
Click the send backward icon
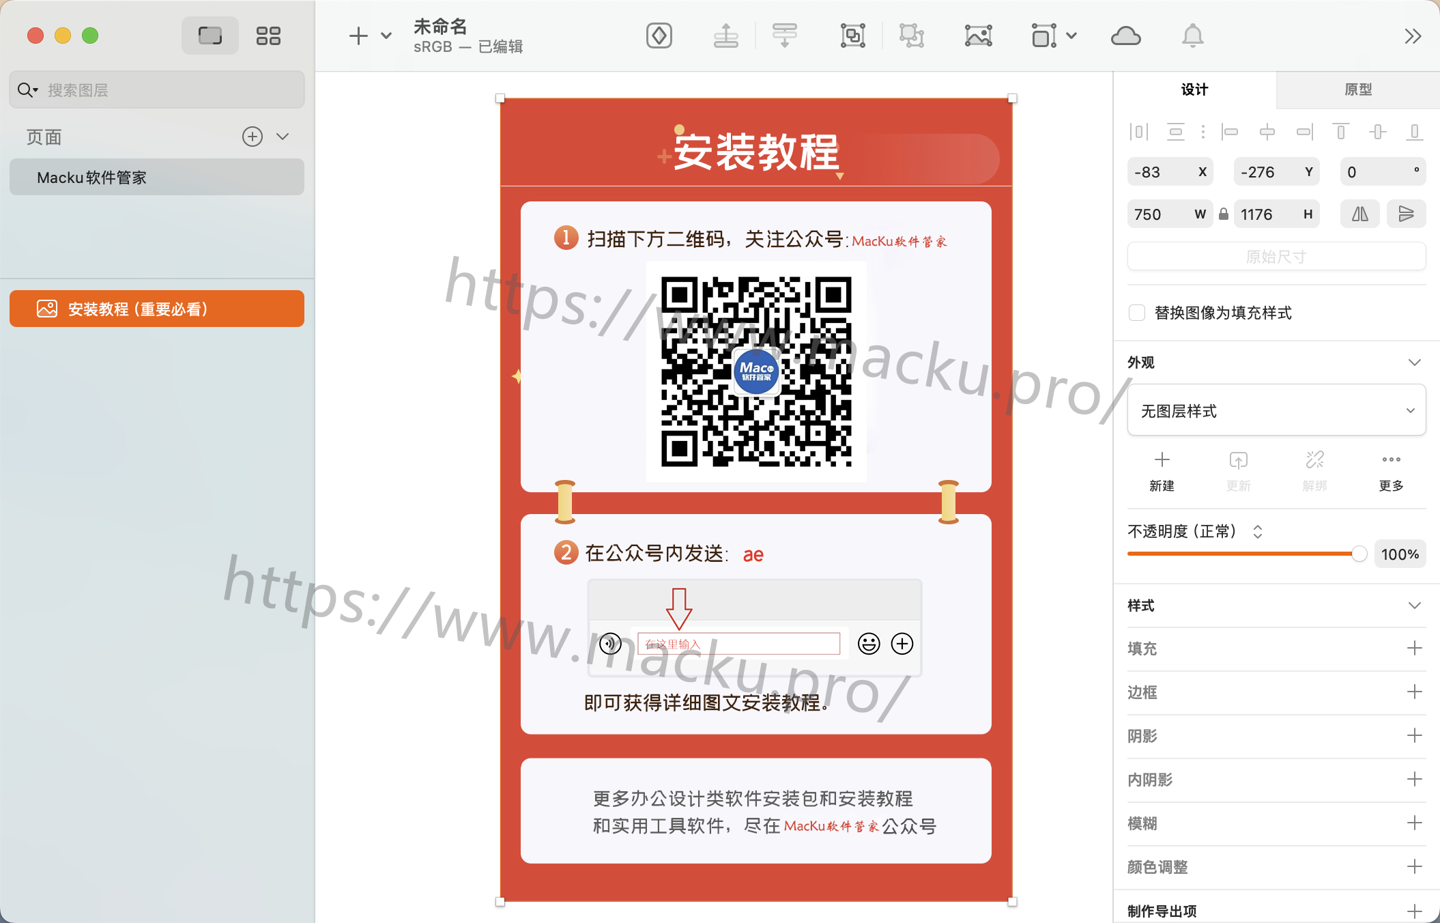coord(785,35)
